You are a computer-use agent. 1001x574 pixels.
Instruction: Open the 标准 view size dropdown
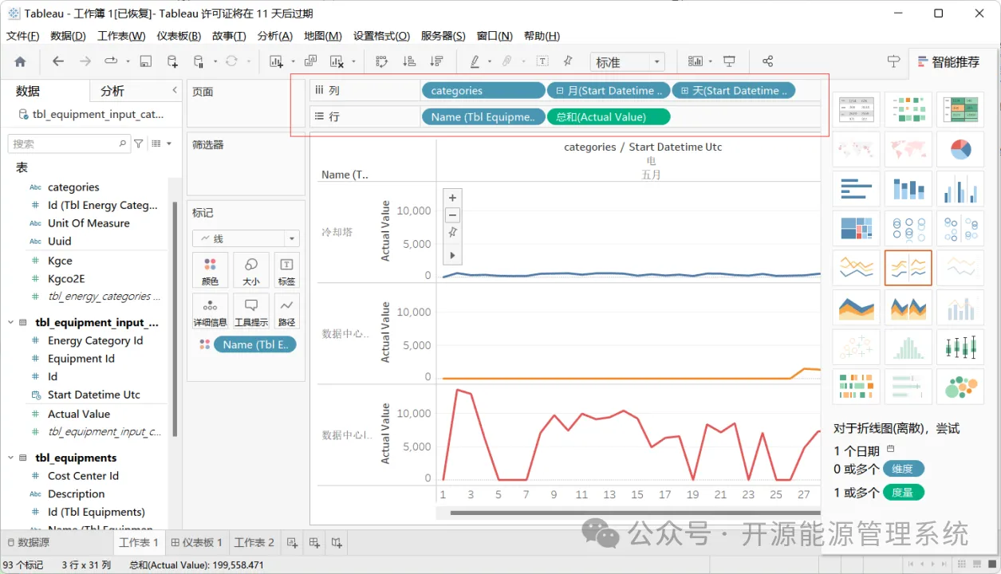pyautogui.click(x=628, y=61)
